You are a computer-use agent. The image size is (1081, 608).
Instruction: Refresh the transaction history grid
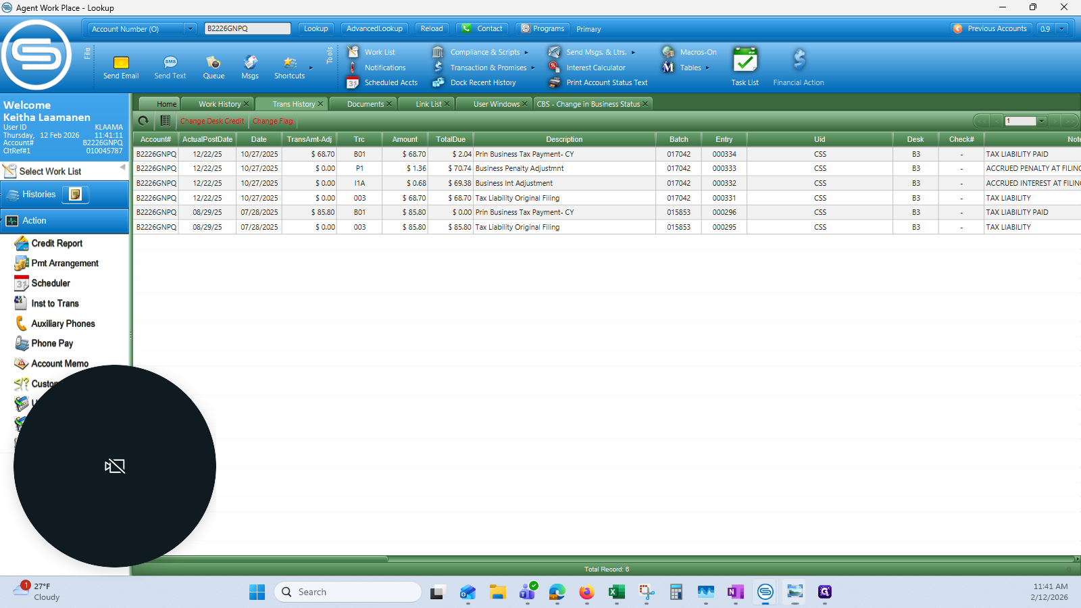(143, 121)
